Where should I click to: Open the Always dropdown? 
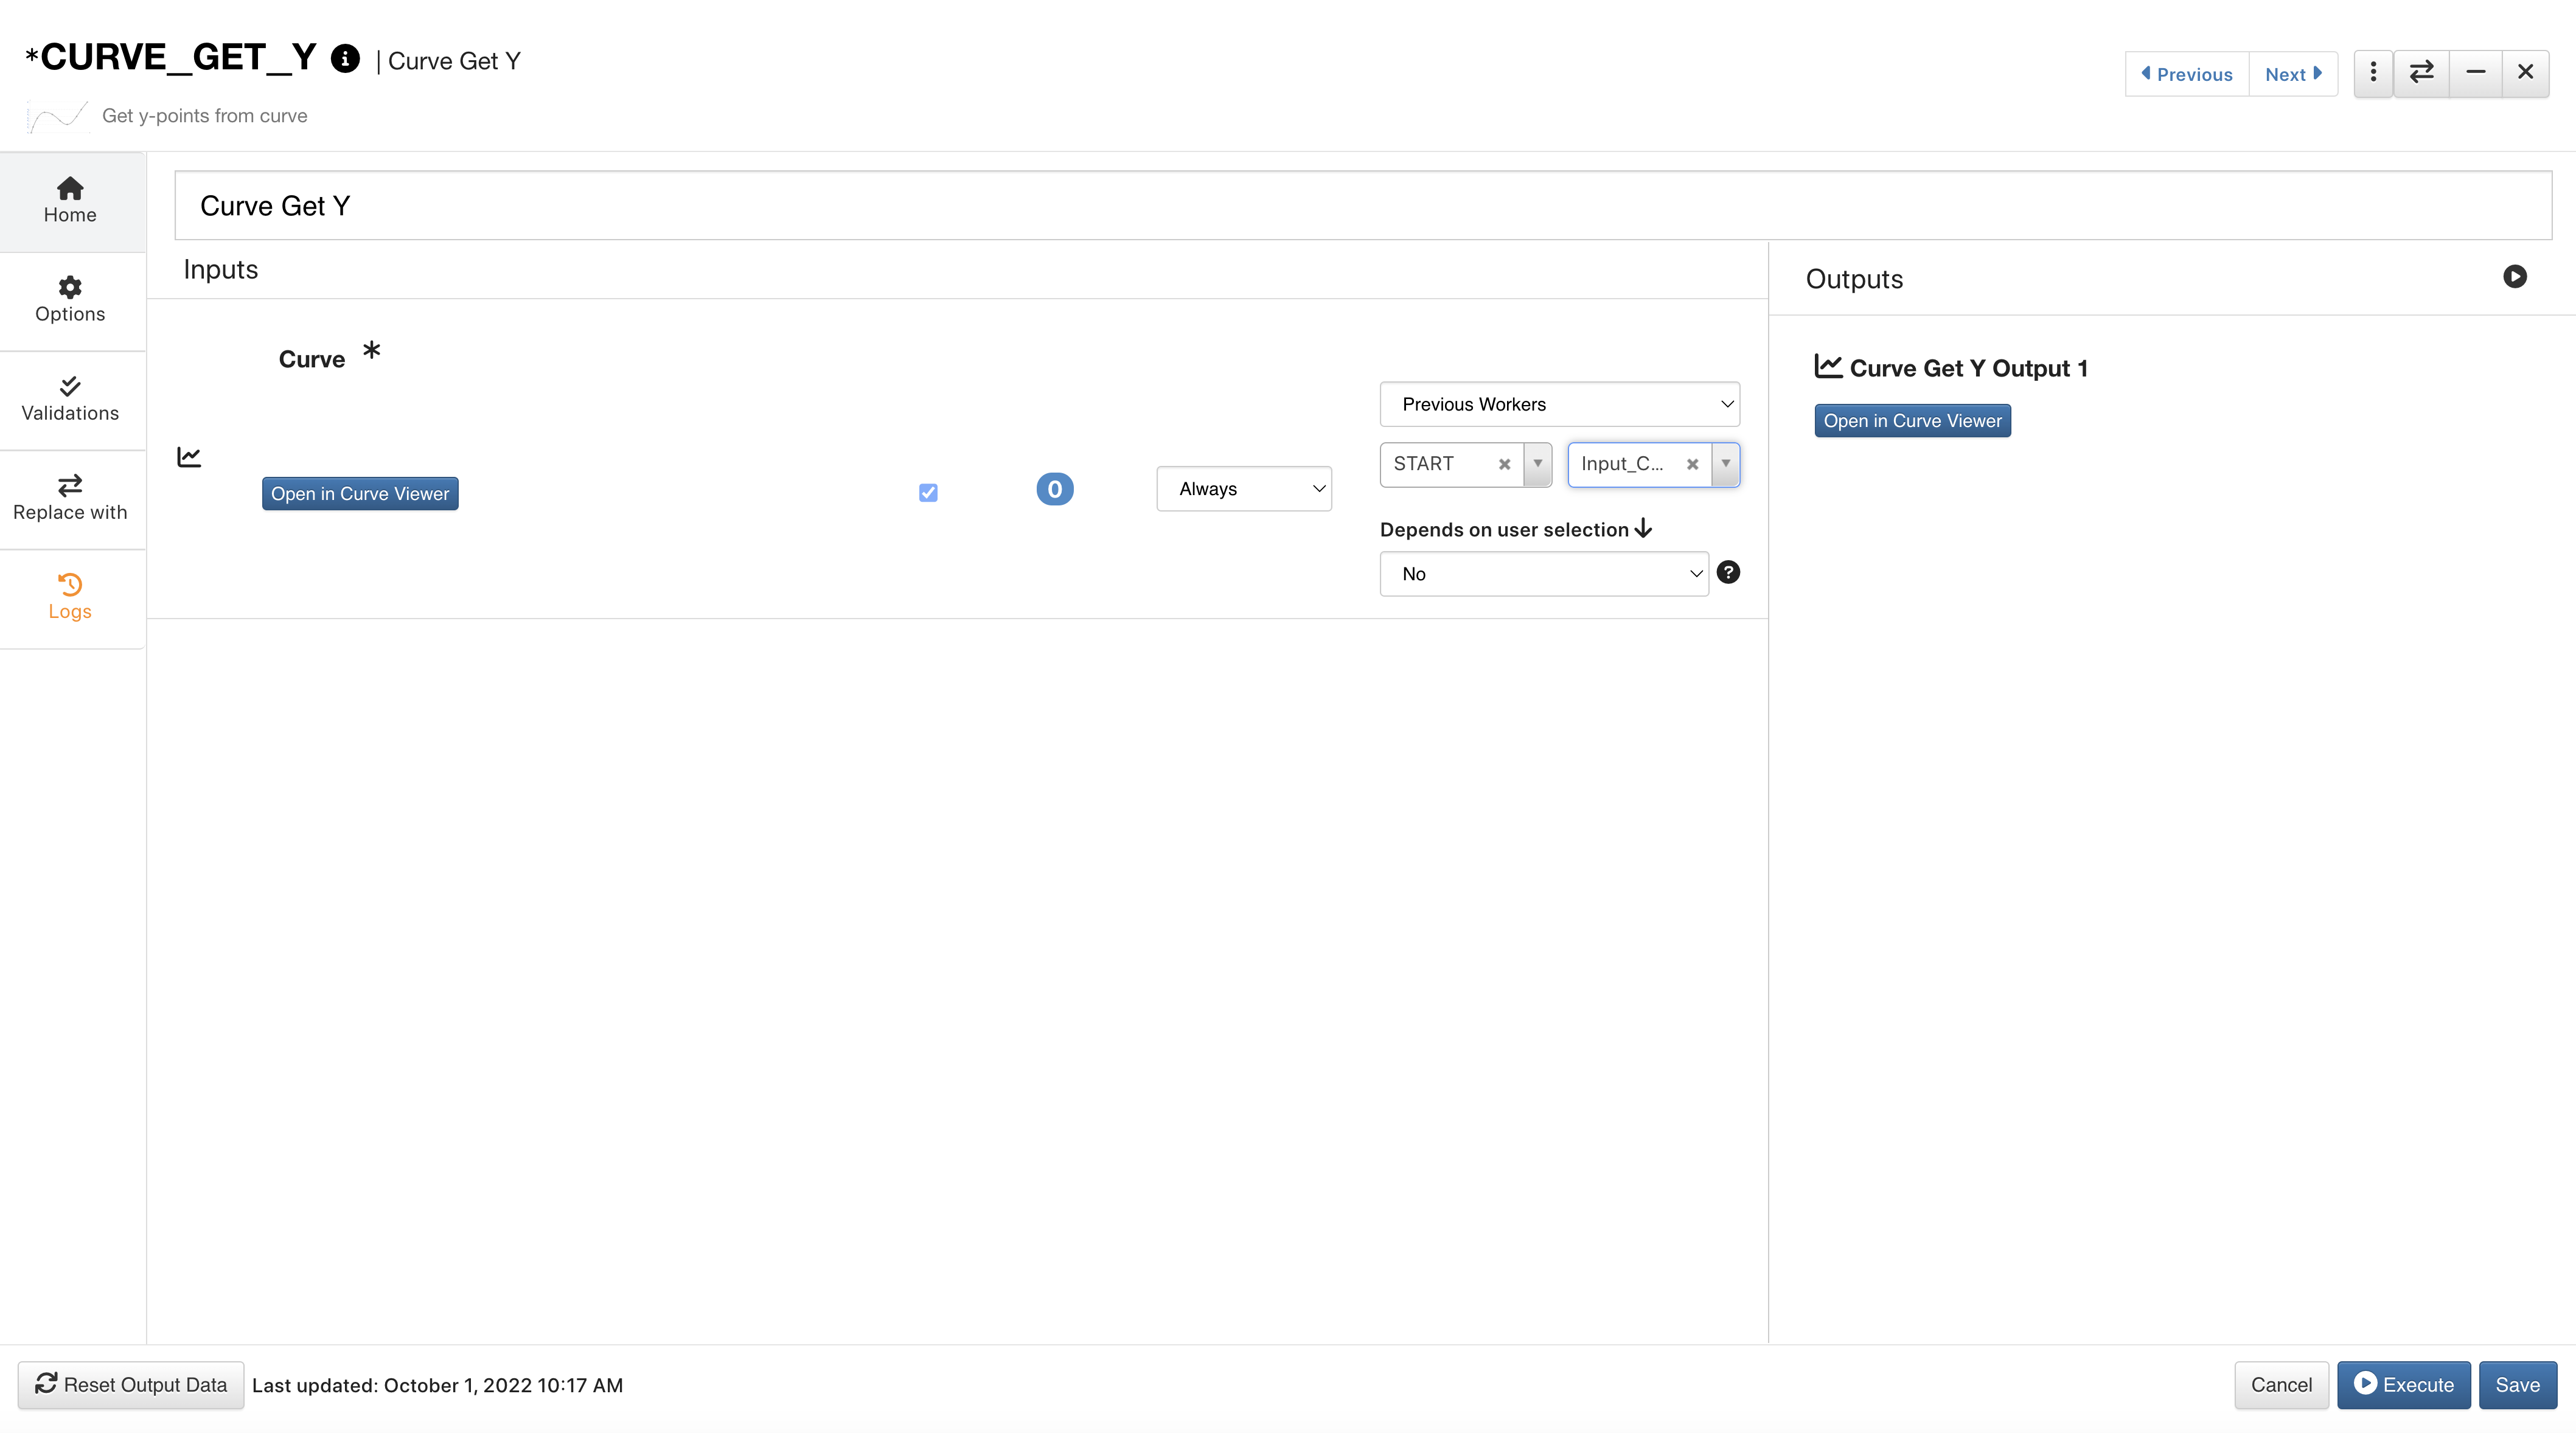[1244, 489]
